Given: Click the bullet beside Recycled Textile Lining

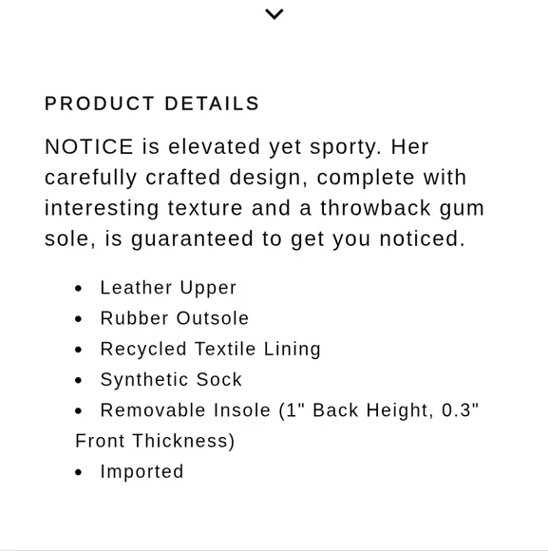Looking at the screenshot, I should point(78,350).
